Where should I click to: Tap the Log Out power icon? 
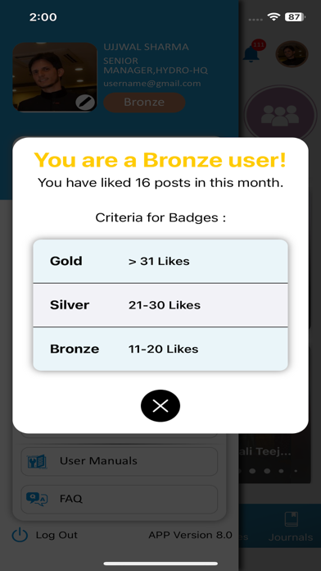20,535
